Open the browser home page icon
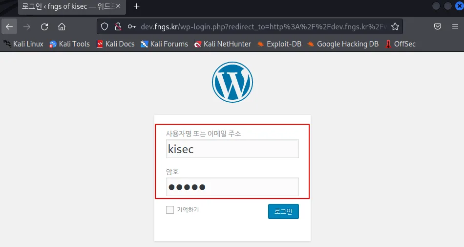The width and height of the screenshot is (464, 247). click(62, 27)
